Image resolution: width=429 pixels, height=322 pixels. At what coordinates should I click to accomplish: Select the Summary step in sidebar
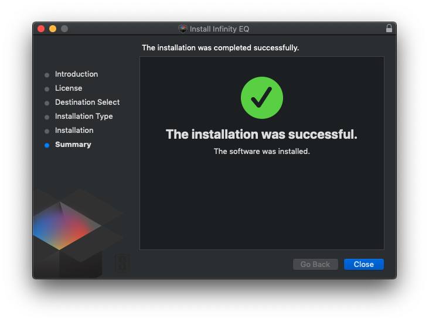(73, 145)
